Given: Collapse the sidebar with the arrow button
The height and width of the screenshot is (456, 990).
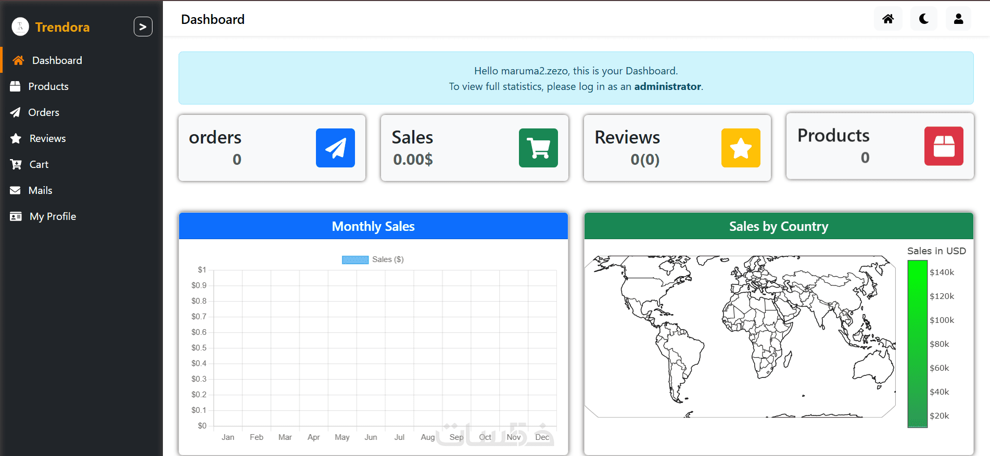Looking at the screenshot, I should (x=143, y=27).
